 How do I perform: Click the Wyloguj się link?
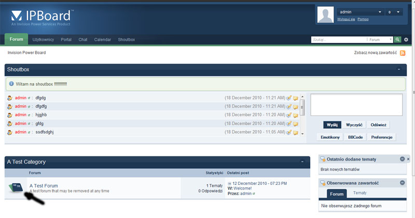tap(345, 19)
